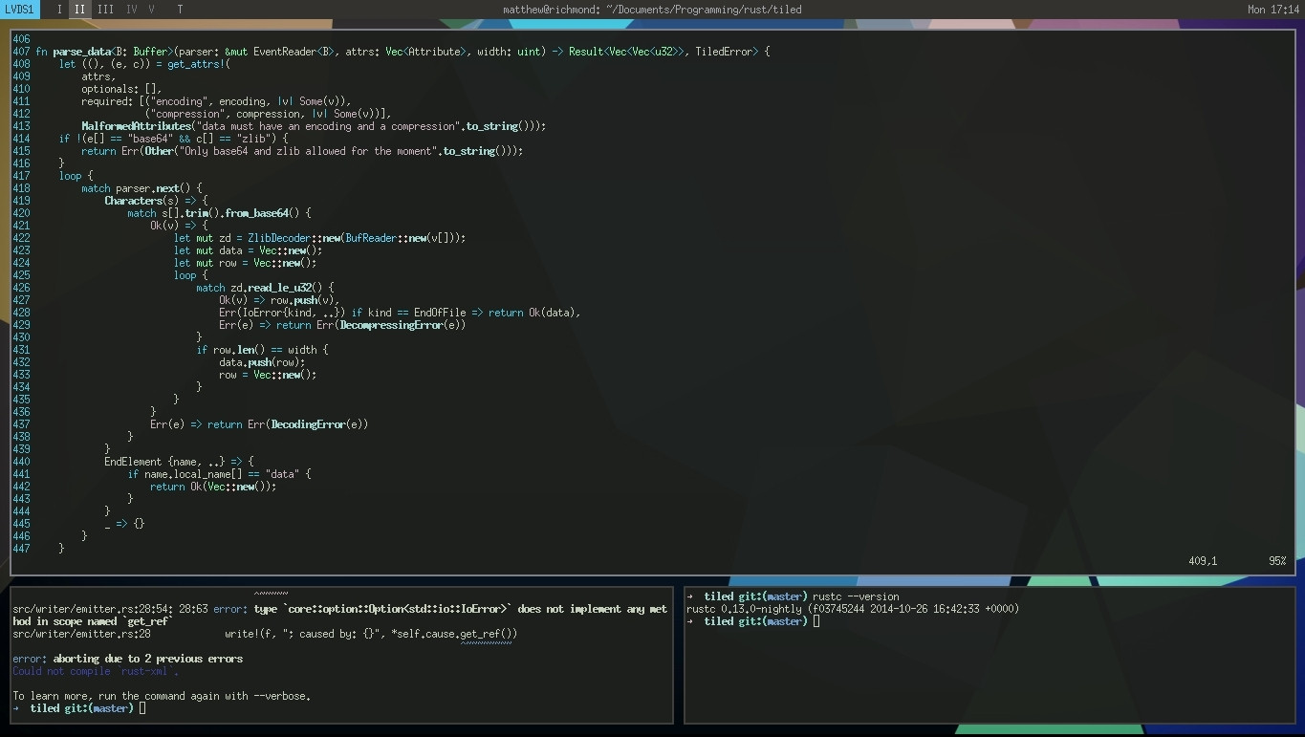The height and width of the screenshot is (737, 1305).
Task: Focus the bottom-left terminal prompt cursor
Action: (x=142, y=708)
